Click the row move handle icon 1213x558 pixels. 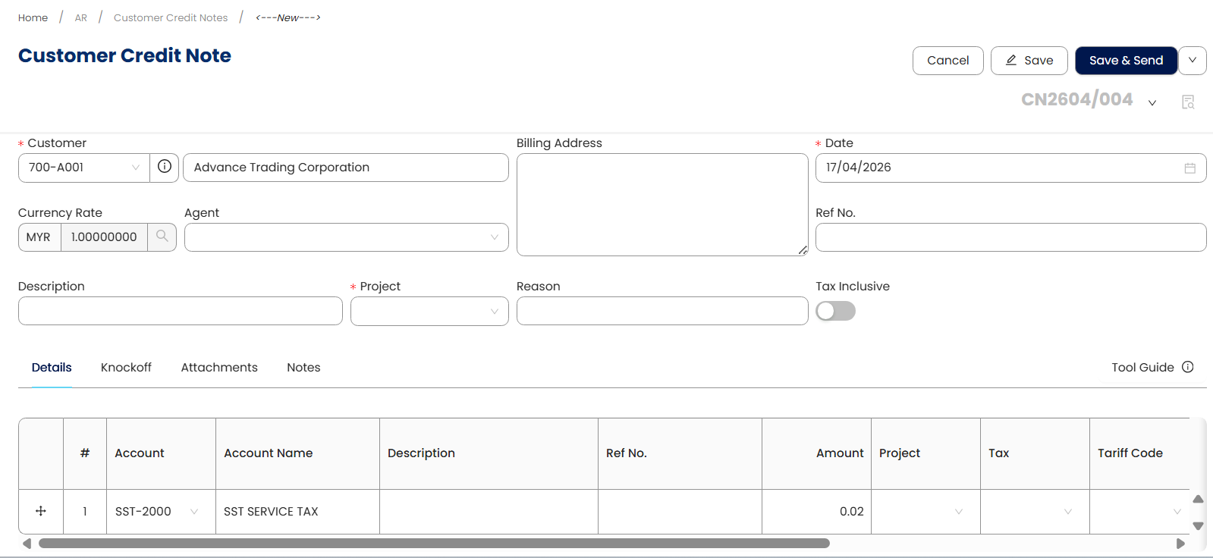click(x=41, y=511)
